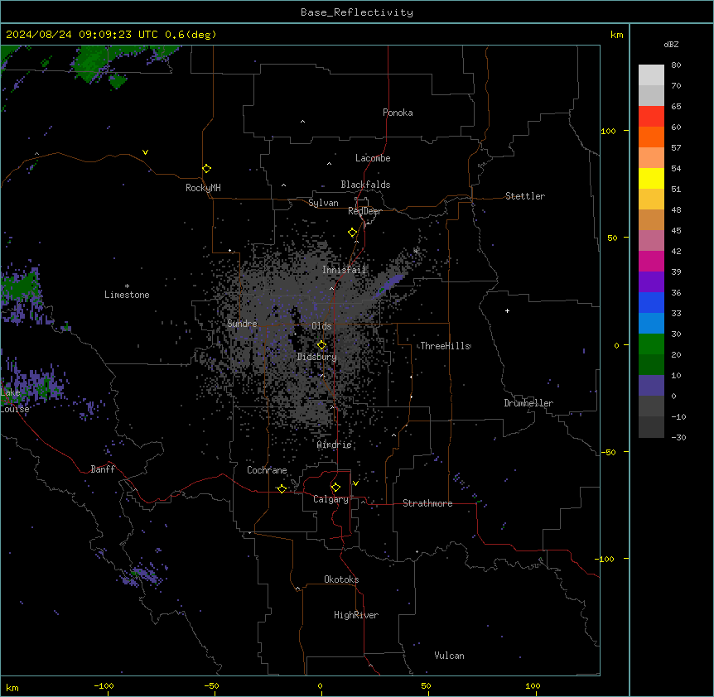Click the white plus marker north of Drumheller
The width and height of the screenshot is (714, 697).
click(x=507, y=310)
